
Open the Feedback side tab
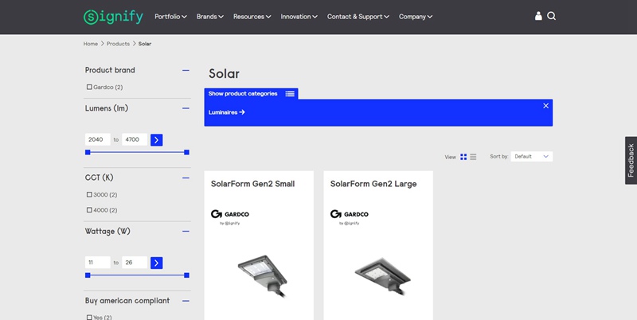(x=631, y=161)
